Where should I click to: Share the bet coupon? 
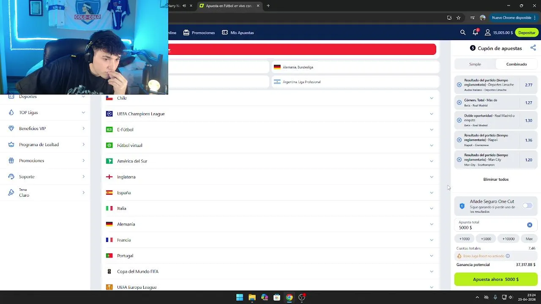click(x=533, y=48)
